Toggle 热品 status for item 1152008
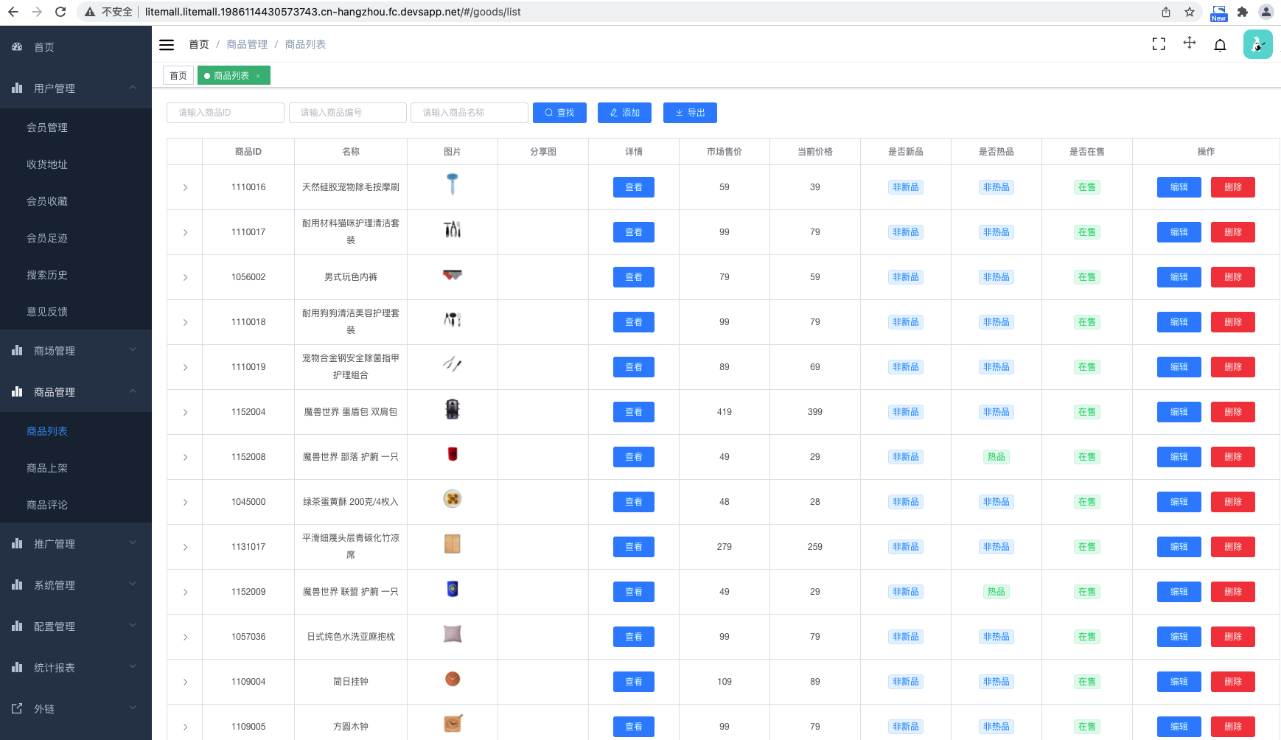 tap(996, 456)
